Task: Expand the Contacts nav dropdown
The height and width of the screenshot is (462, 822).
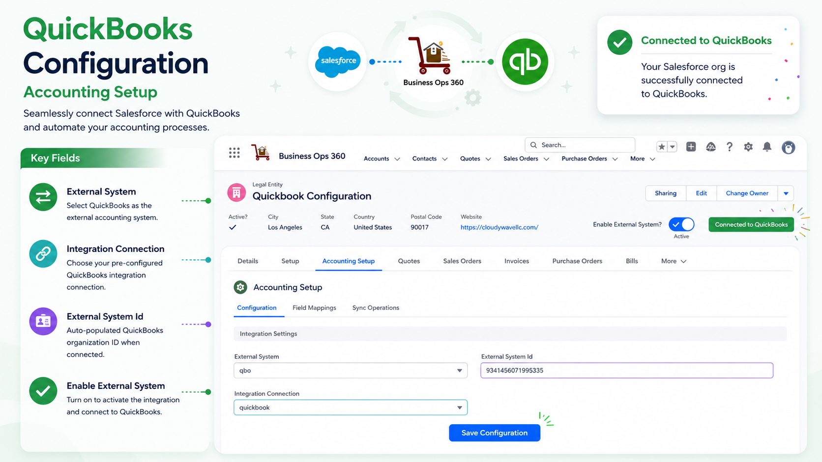Action: tap(445, 159)
